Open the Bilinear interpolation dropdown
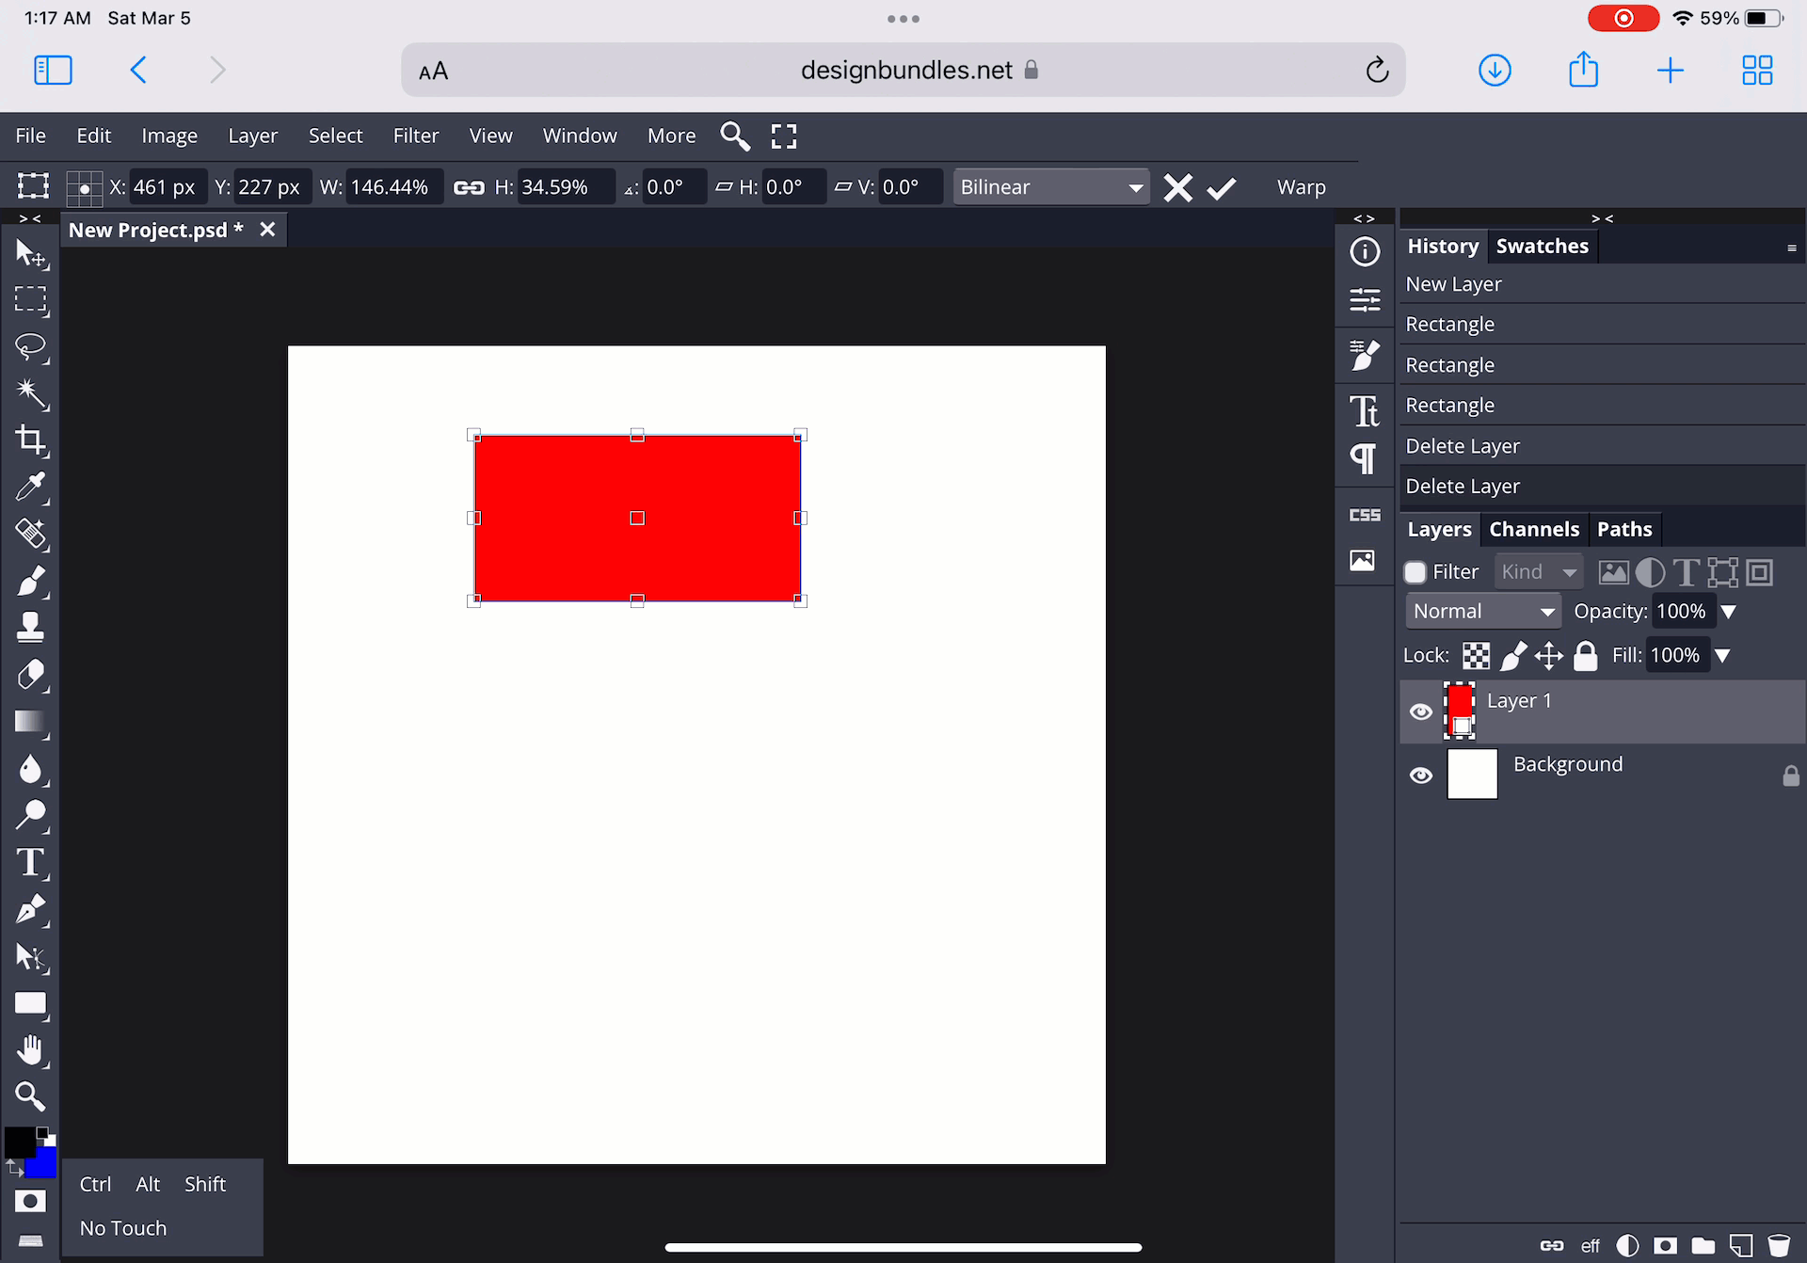This screenshot has width=1807, height=1263. [x=1050, y=187]
